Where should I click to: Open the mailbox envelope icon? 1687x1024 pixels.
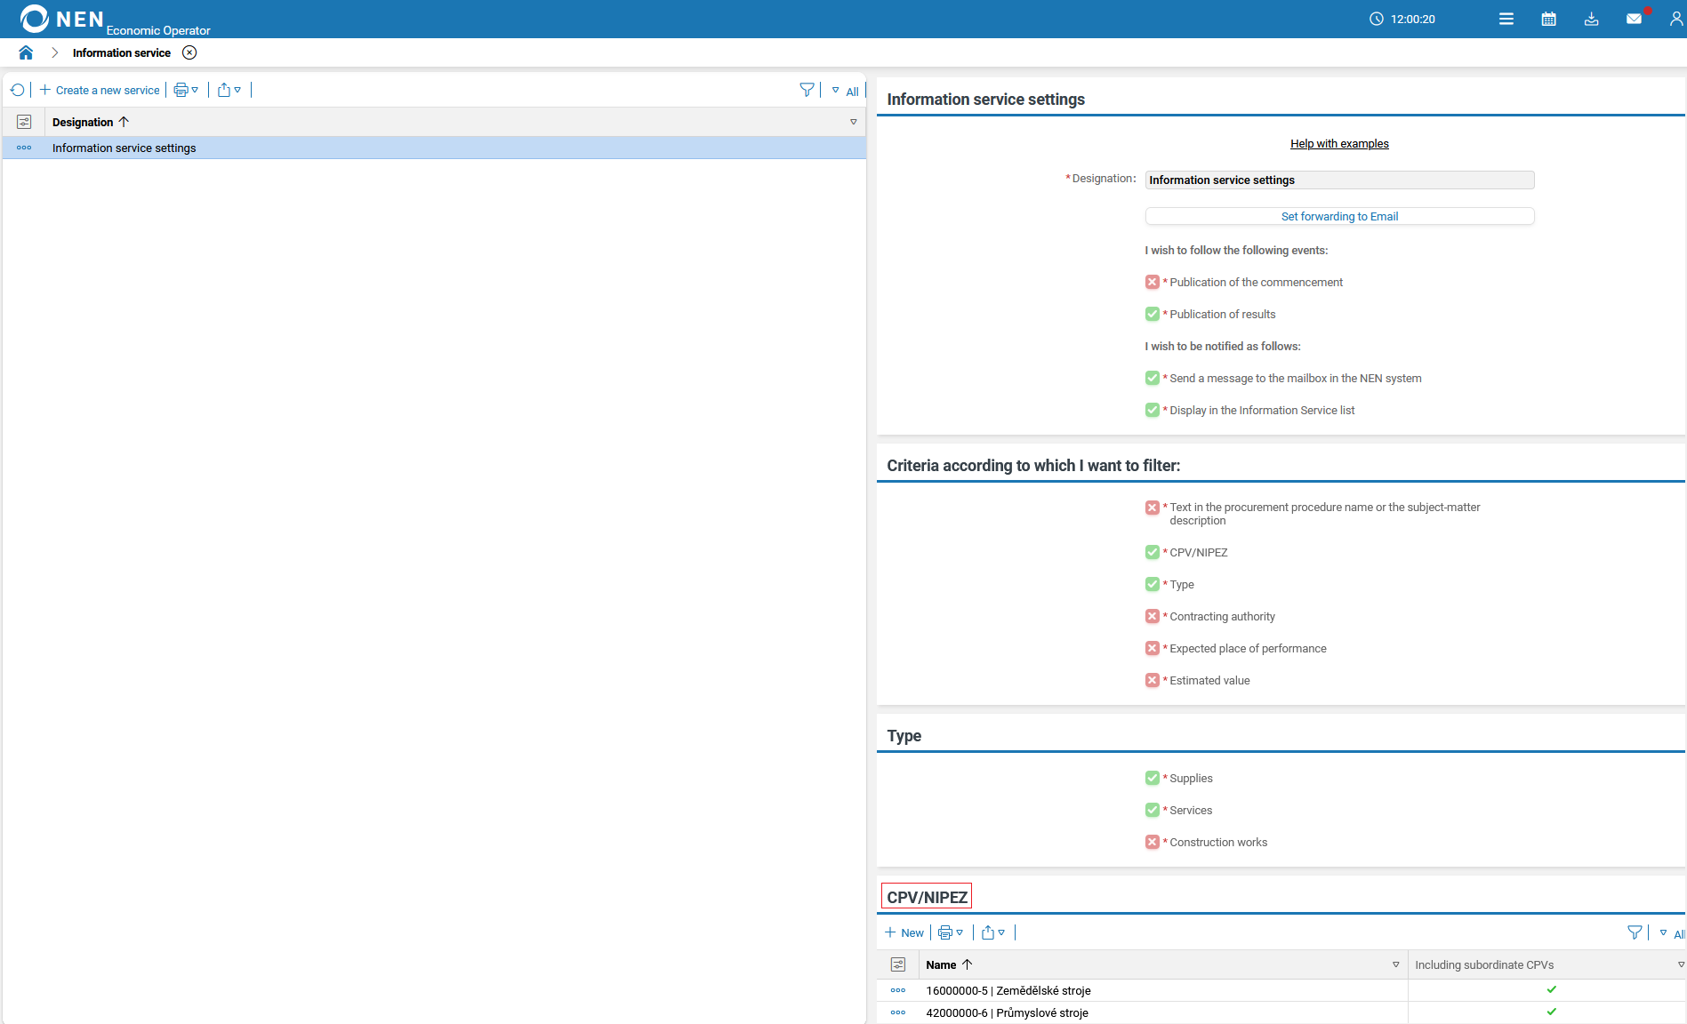point(1634,19)
